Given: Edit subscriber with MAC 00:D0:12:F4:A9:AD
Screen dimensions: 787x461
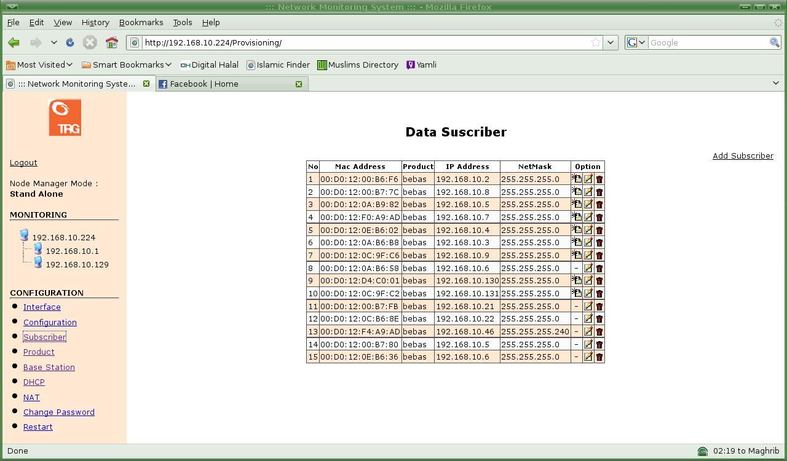Looking at the screenshot, I should click(x=588, y=332).
